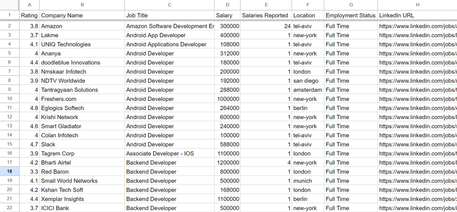The width and height of the screenshot is (457, 212).
Task: Click the 'san diego' location cell
Action: (x=307, y=81)
